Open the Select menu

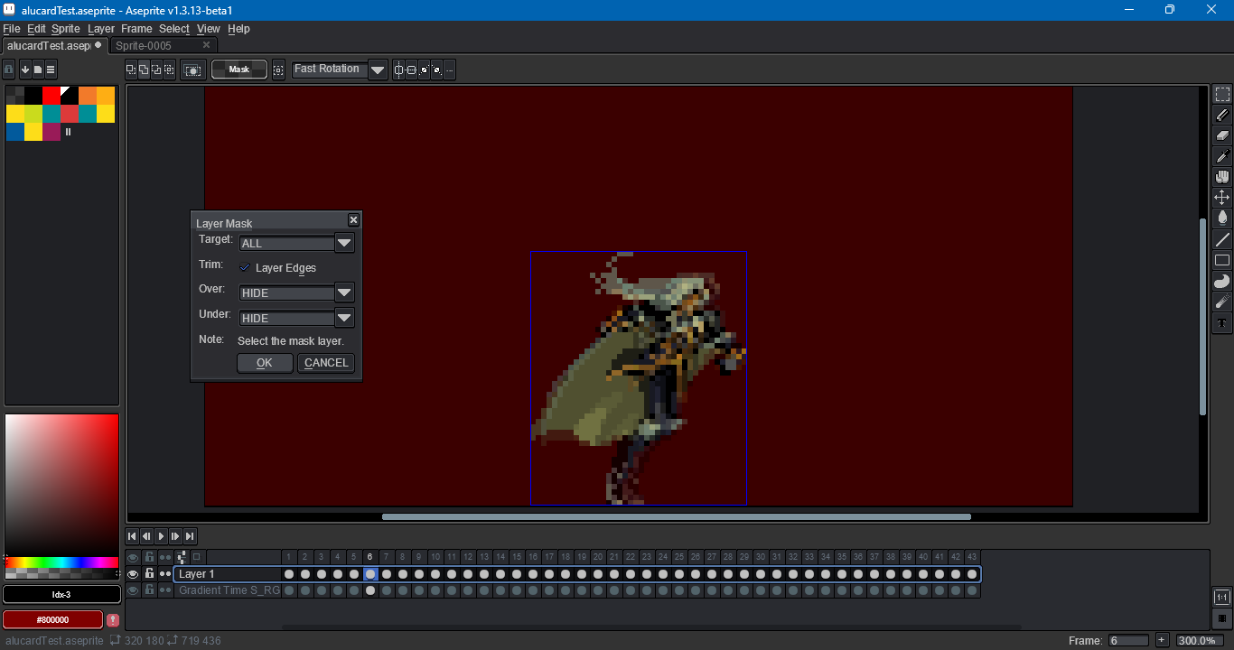pos(174,29)
